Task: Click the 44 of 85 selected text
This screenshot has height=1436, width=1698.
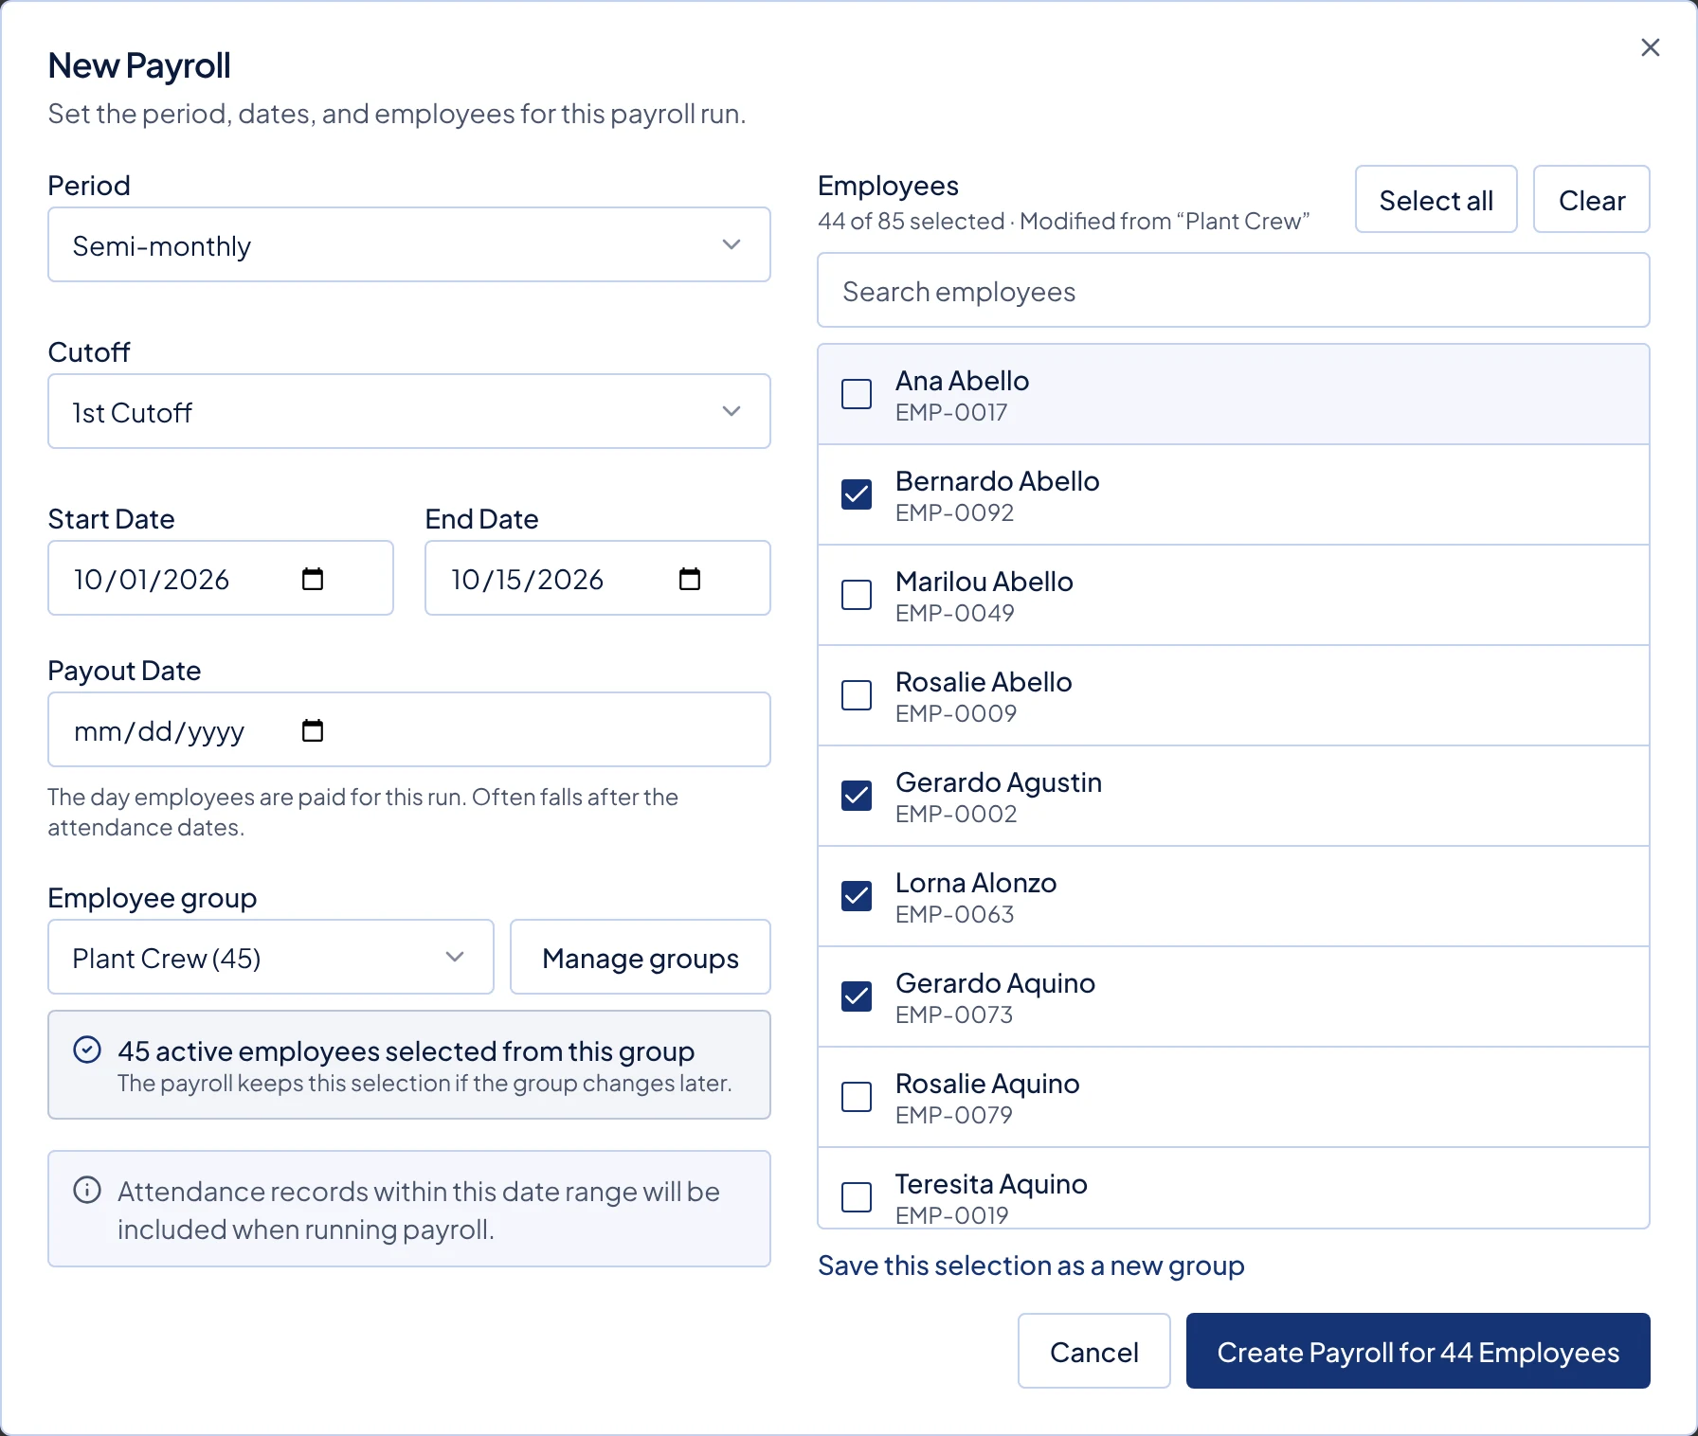Action: (911, 221)
